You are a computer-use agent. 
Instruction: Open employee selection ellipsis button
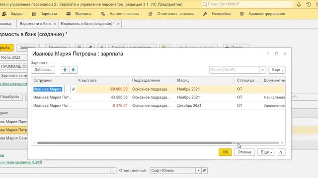tap(67, 89)
